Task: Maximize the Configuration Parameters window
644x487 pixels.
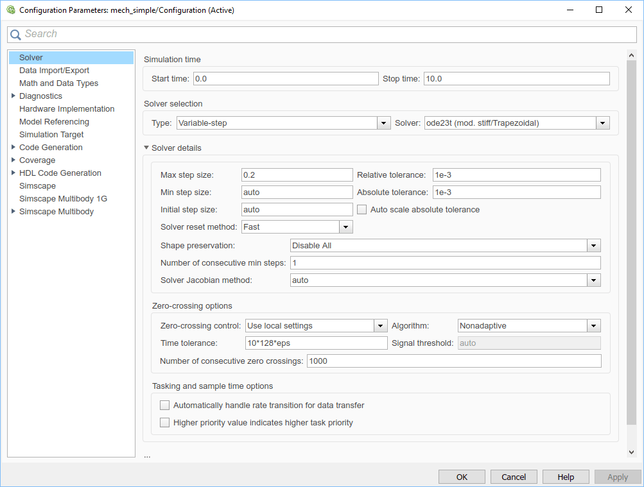Action: pyautogui.click(x=599, y=10)
